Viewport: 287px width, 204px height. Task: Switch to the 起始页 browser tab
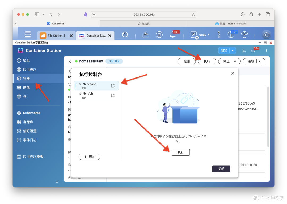(143, 24)
